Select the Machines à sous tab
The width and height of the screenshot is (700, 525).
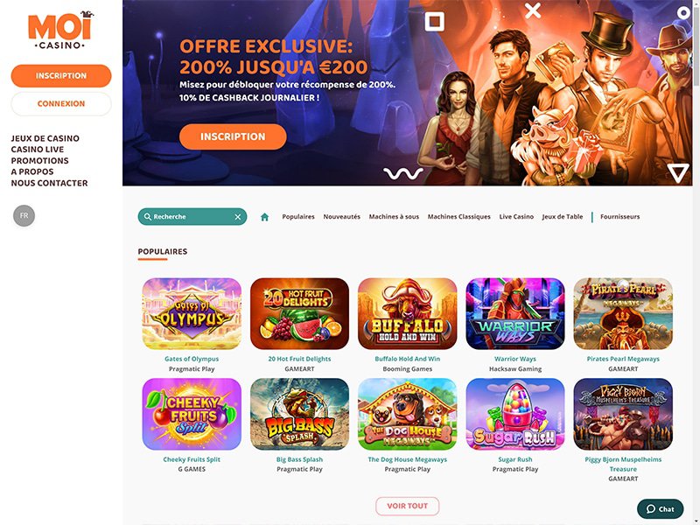tap(394, 216)
